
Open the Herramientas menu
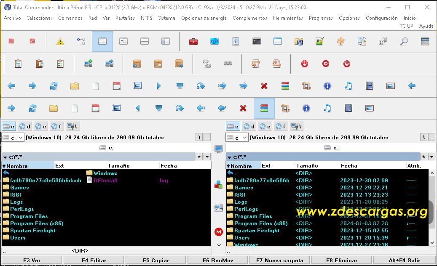click(288, 18)
